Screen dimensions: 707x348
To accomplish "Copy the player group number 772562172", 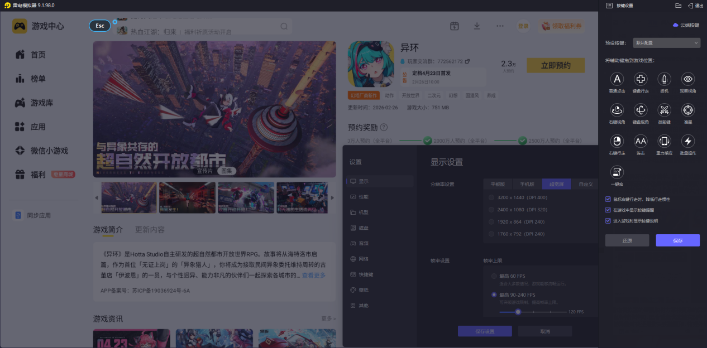I will [467, 61].
